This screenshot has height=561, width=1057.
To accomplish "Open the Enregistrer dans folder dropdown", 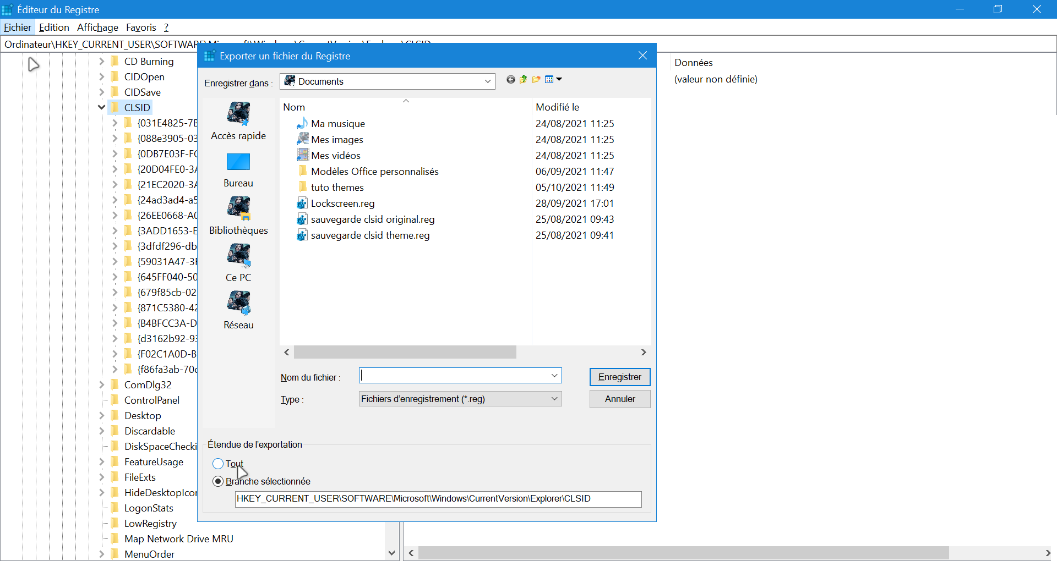I will pos(487,81).
